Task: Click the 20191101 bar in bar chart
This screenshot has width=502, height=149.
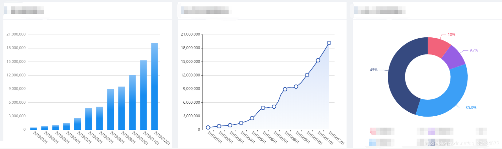Action: [x=143, y=95]
